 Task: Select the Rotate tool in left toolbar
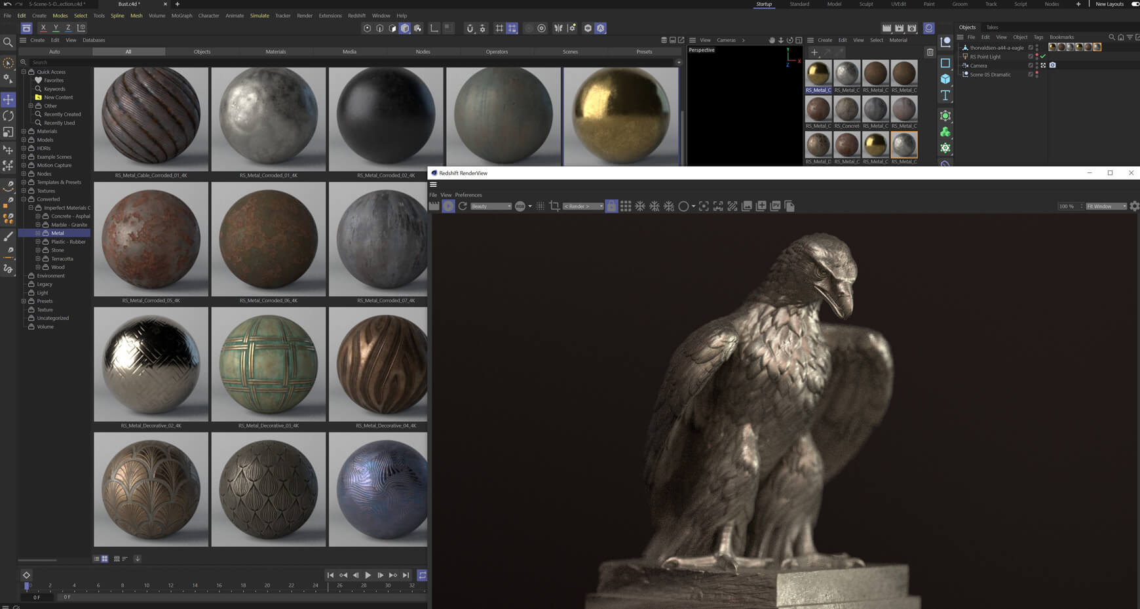click(x=9, y=116)
